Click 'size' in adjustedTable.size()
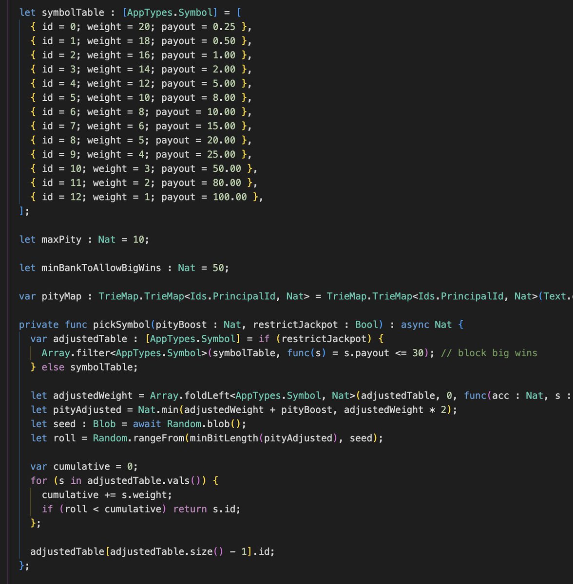 pos(201,552)
